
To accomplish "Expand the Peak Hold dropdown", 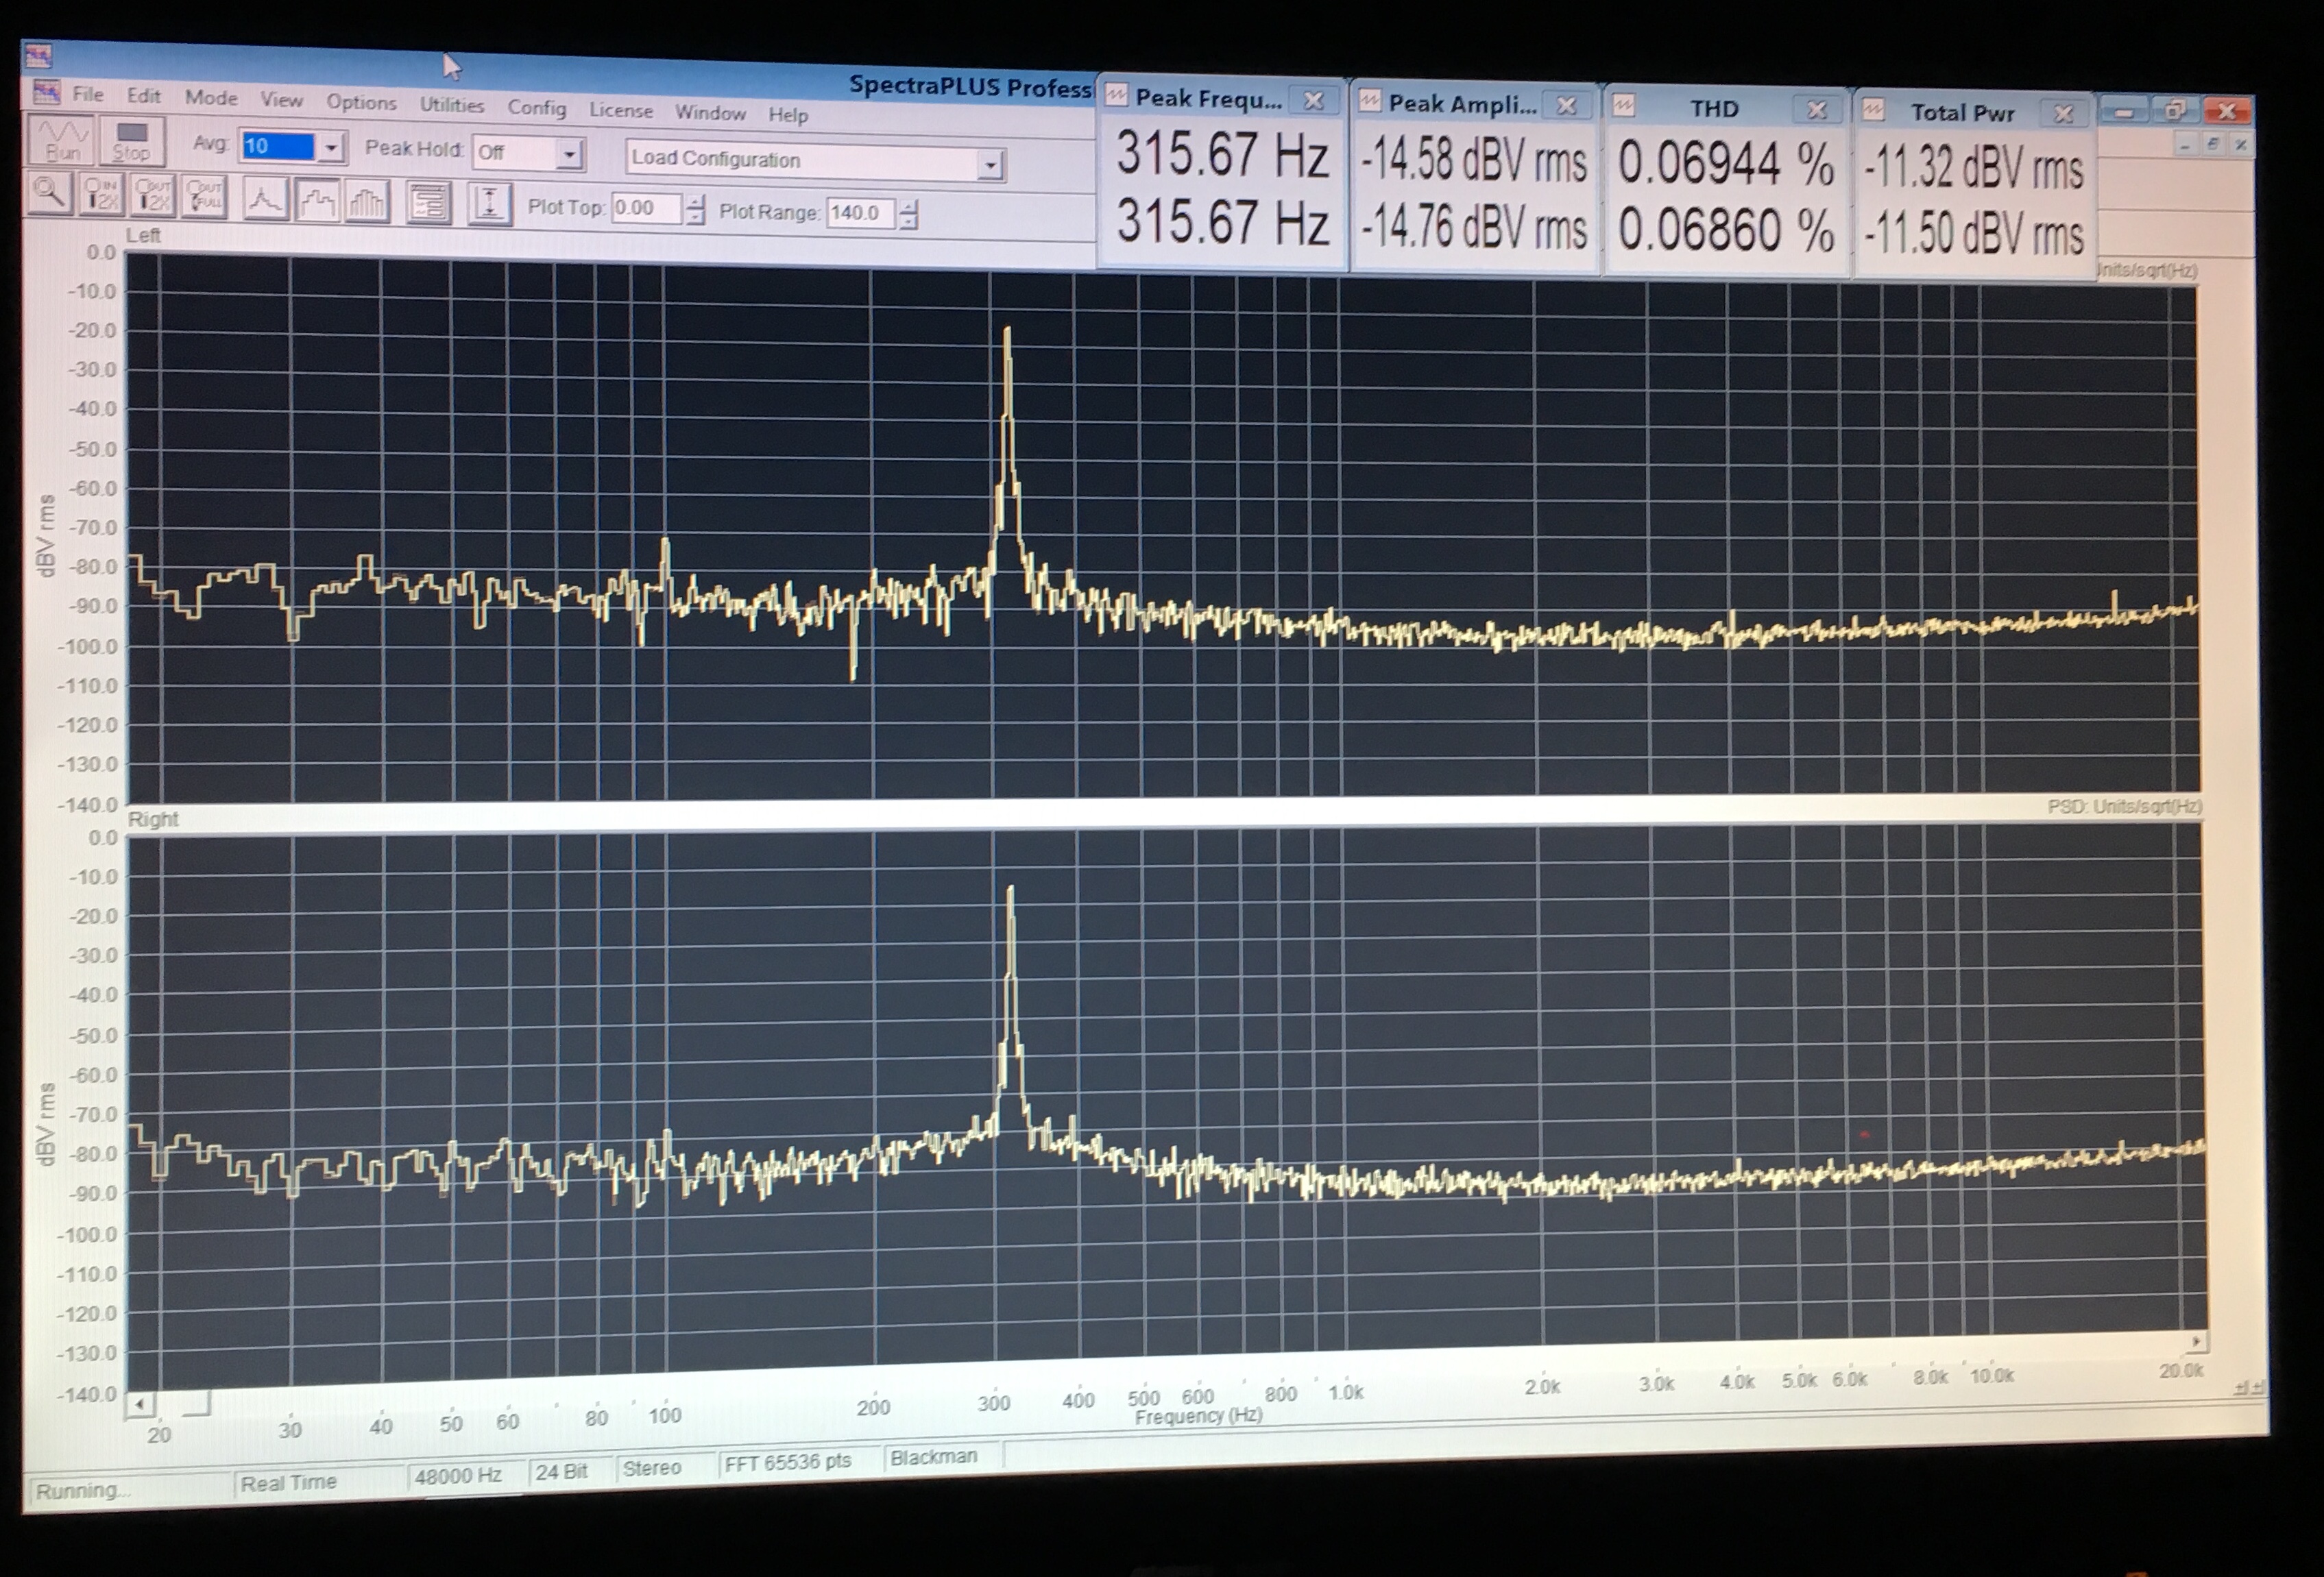I will click(x=569, y=154).
